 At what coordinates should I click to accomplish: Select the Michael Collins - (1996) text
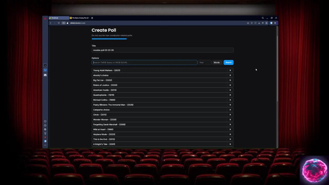[104, 100]
